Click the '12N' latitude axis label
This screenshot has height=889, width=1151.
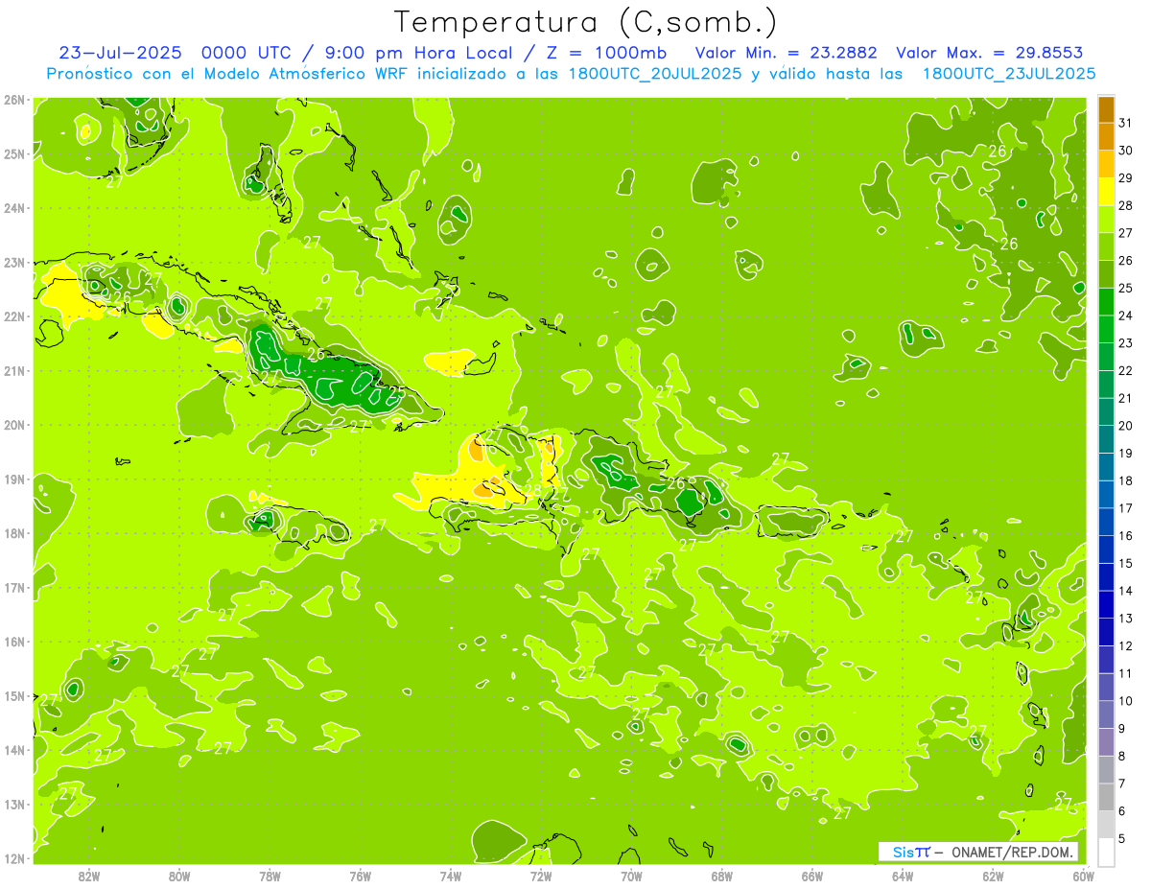[x=13, y=858]
